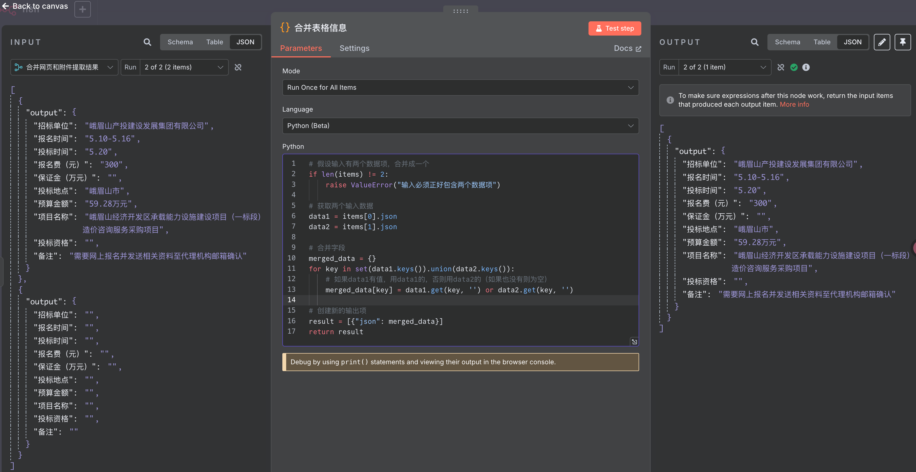Switch OUTPUT view to Table
The width and height of the screenshot is (916, 472).
point(822,42)
